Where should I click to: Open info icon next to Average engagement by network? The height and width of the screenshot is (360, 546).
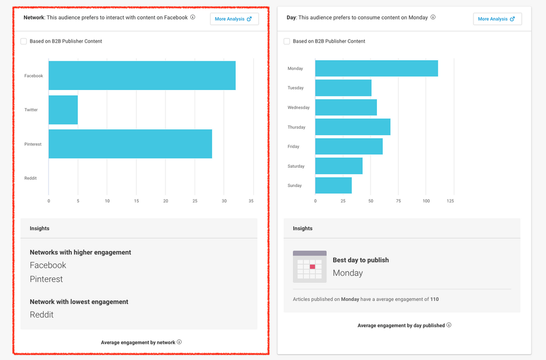click(179, 342)
